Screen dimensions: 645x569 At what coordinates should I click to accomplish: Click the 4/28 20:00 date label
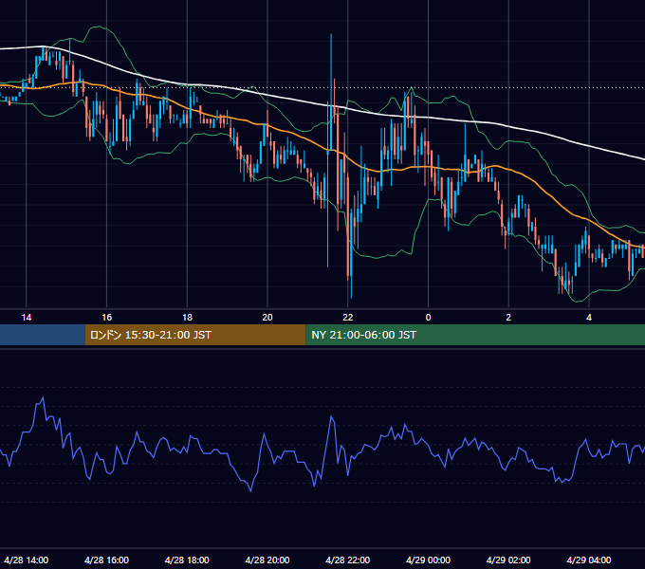pos(267,560)
